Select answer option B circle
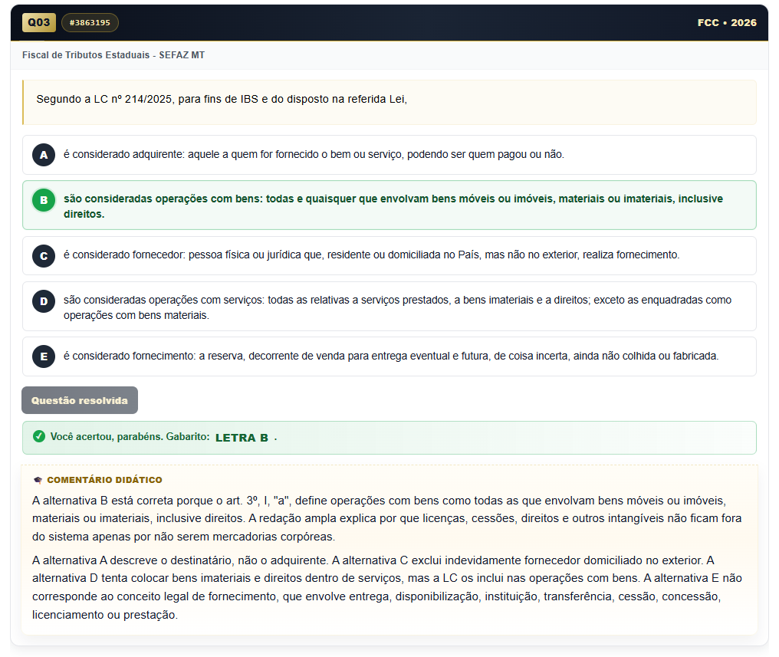Screen dimensions: 779x657 44,200
